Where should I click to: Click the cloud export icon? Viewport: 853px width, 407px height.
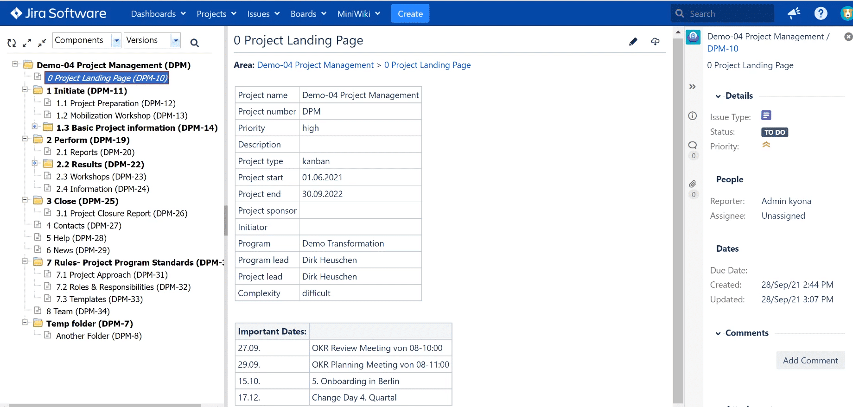pyautogui.click(x=655, y=42)
